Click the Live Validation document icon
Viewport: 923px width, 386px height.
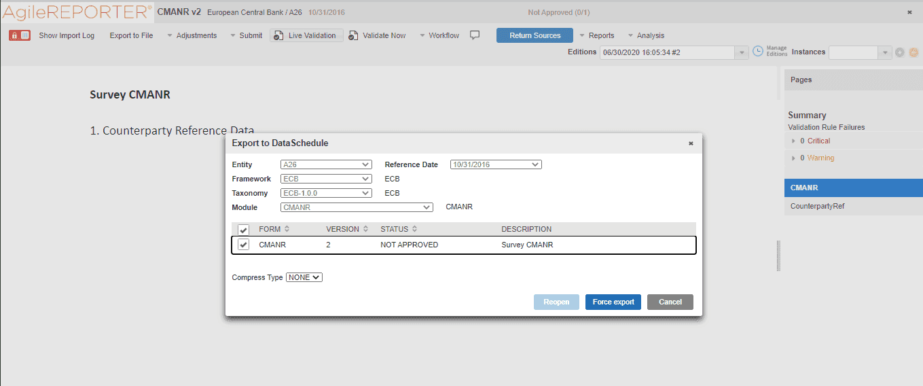pyautogui.click(x=278, y=36)
